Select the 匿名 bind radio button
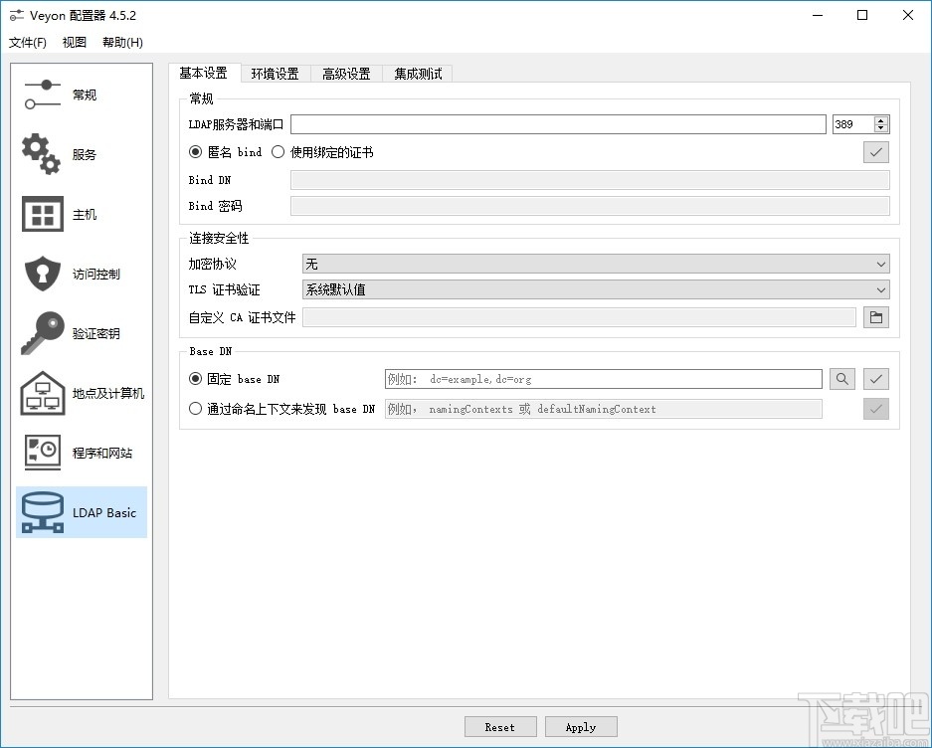932x748 pixels. pyautogui.click(x=198, y=151)
